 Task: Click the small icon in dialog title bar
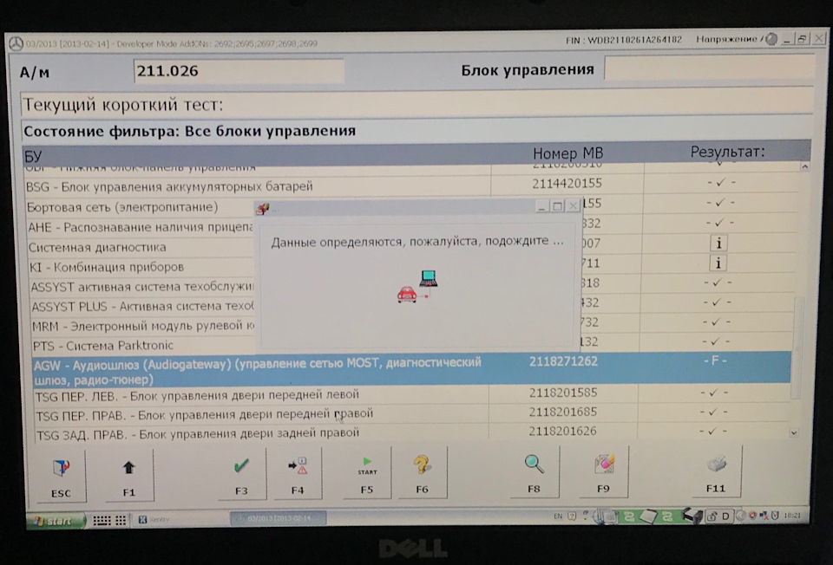pyautogui.click(x=263, y=209)
